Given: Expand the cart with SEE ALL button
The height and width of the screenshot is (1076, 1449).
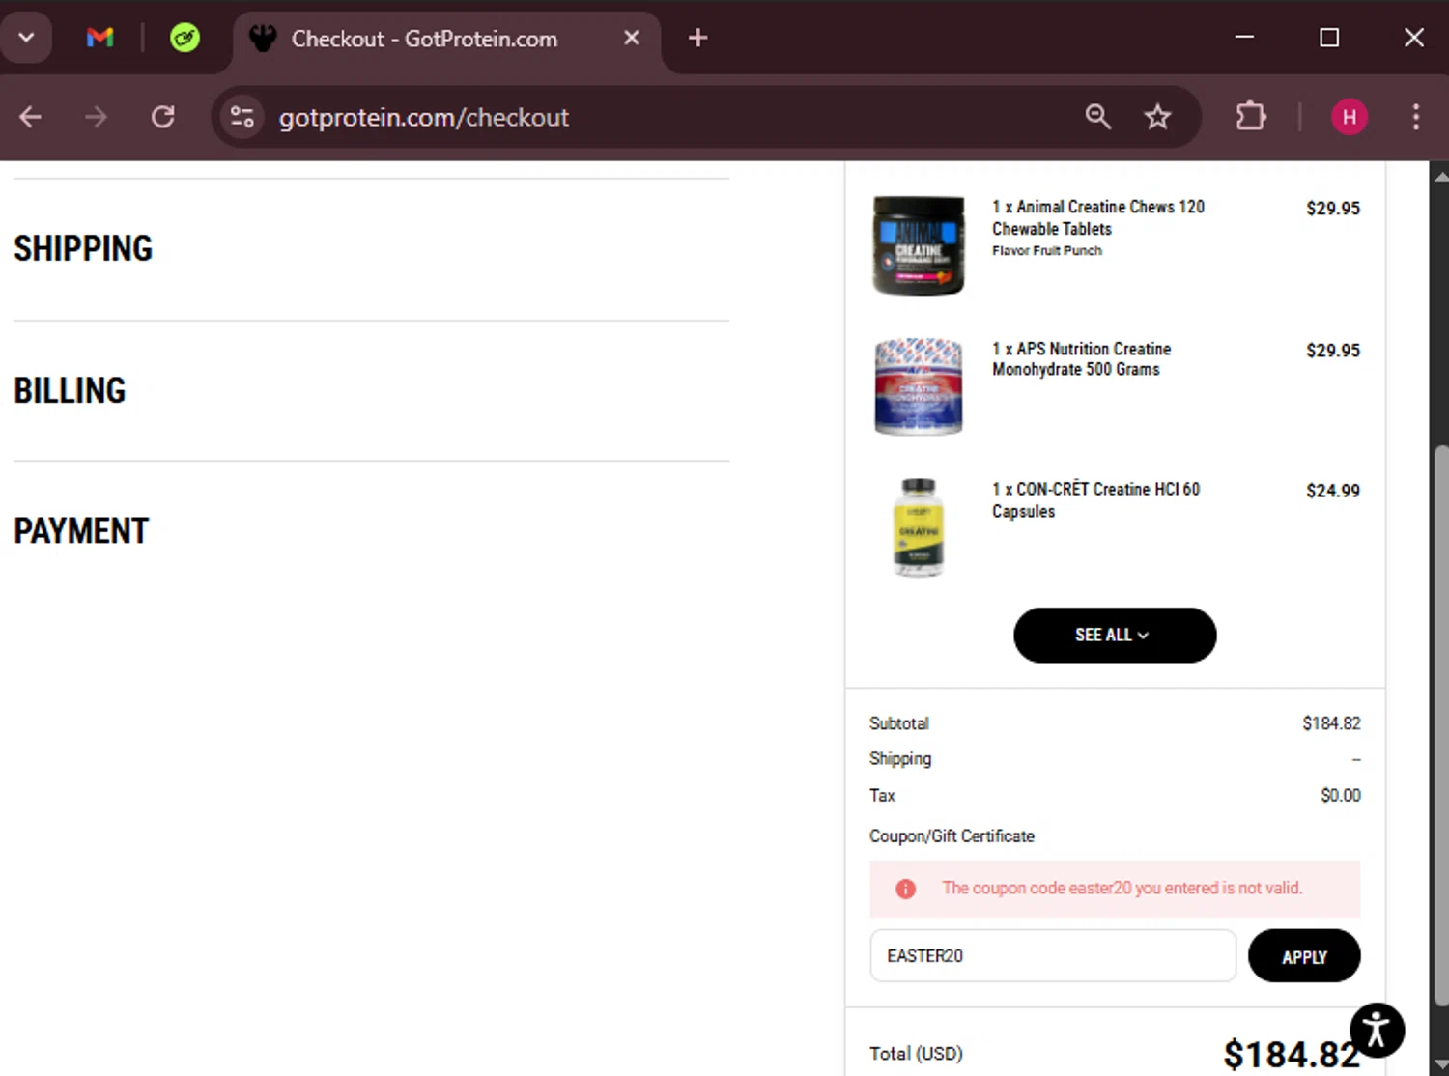Looking at the screenshot, I should coord(1115,635).
